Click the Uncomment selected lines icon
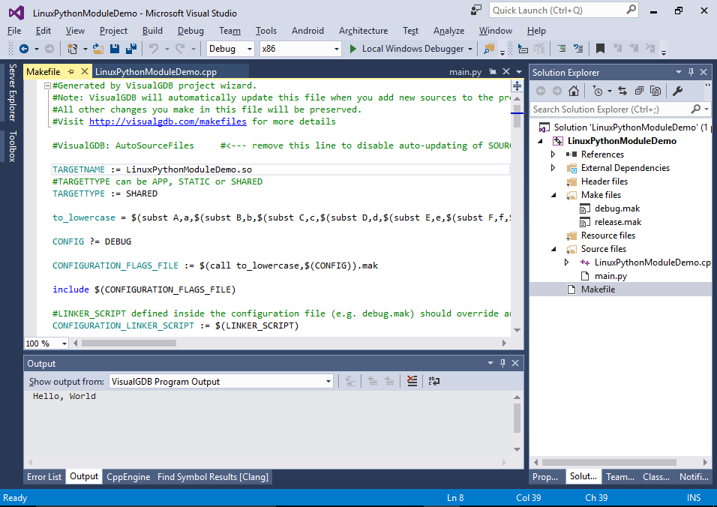This screenshot has width=717, height=507. pyautogui.click(x=578, y=49)
